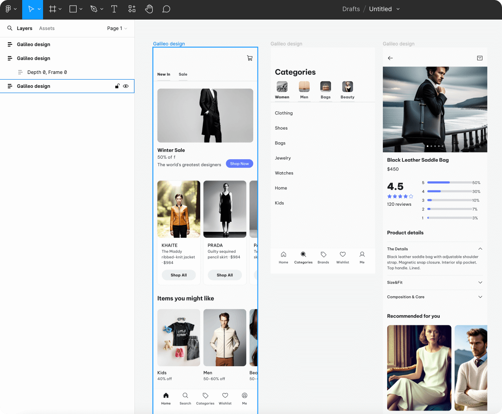Click the 5-star rating progress bar
Screen dimensions: 502x414
(x=449, y=183)
